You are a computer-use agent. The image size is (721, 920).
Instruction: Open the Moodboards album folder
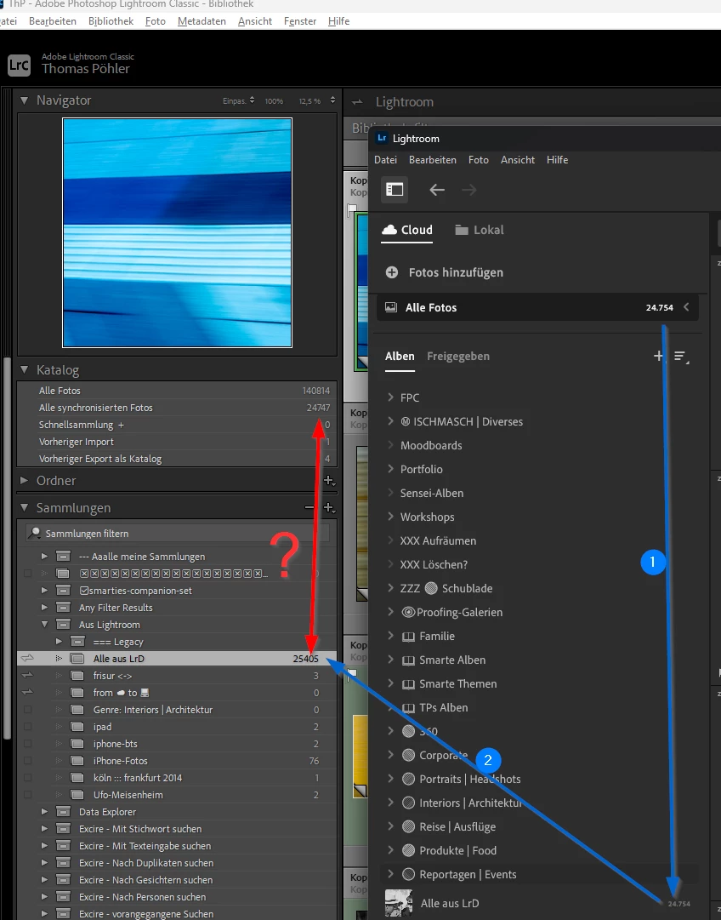coord(431,445)
